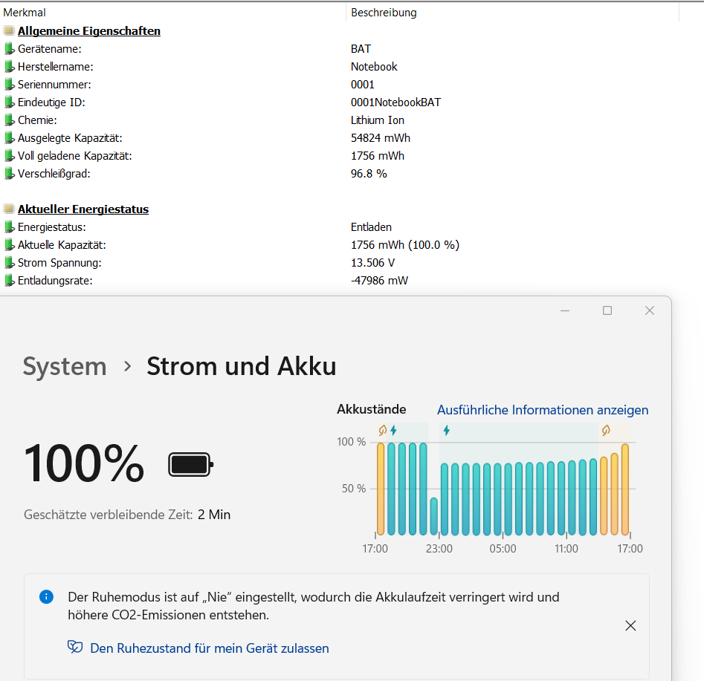Click Den Ruhezustand für mein Gerät zulassen
Screen dimensions: 704x681
pyautogui.click(x=209, y=648)
